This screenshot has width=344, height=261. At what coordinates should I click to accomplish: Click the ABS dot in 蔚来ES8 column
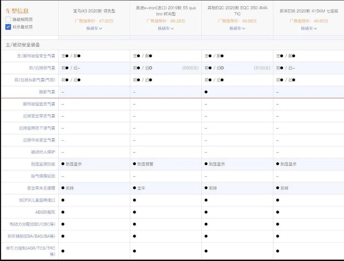click(277, 212)
